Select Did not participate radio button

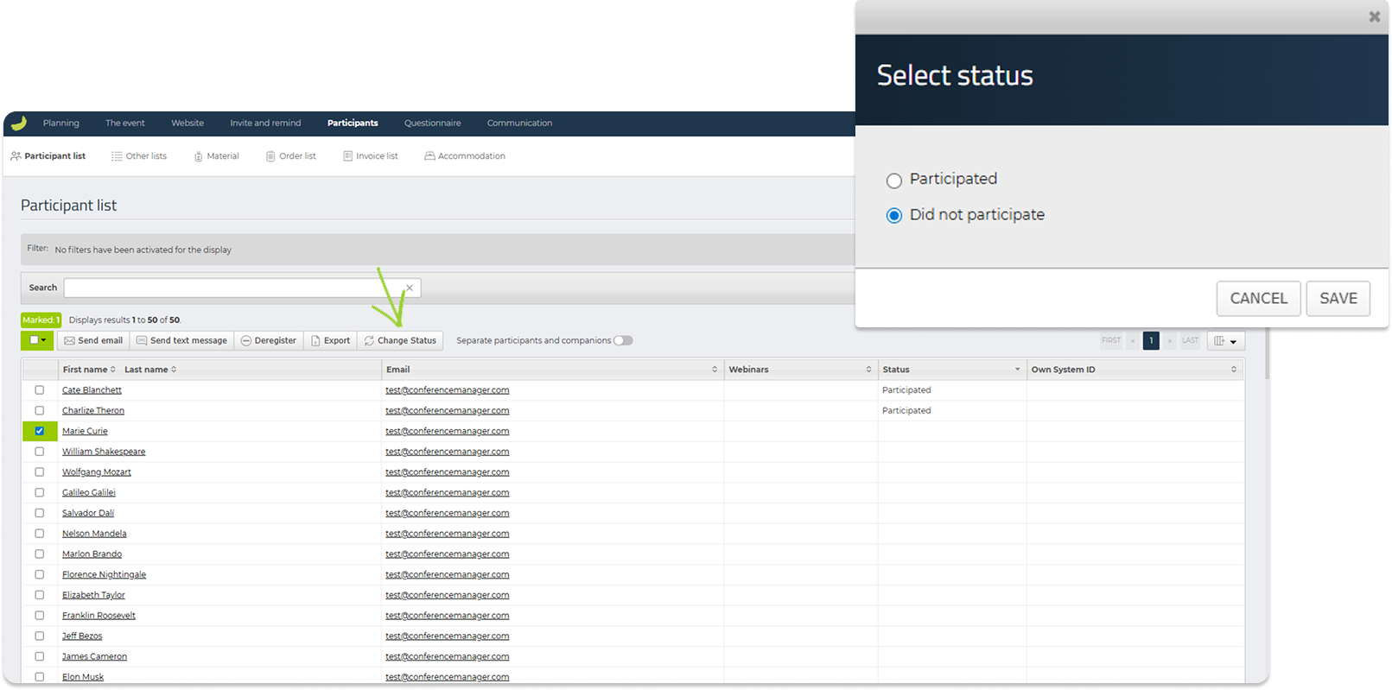click(894, 216)
